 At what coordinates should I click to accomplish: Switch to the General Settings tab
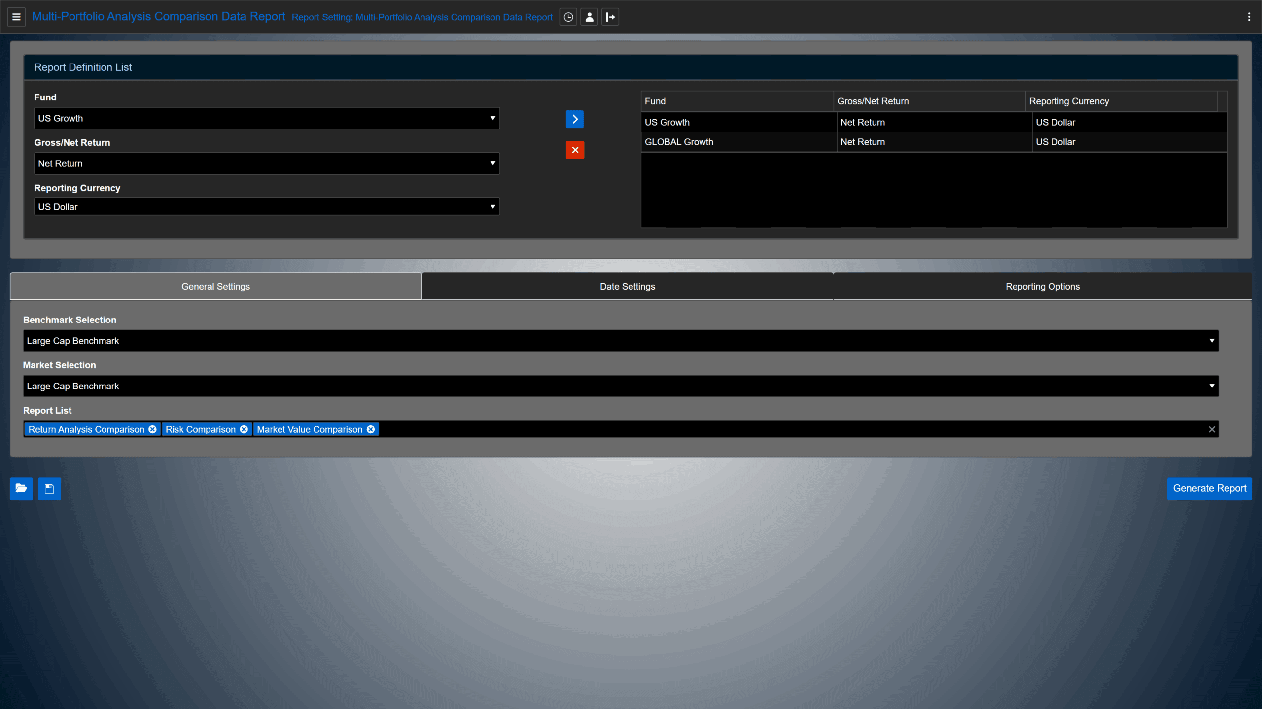(215, 287)
